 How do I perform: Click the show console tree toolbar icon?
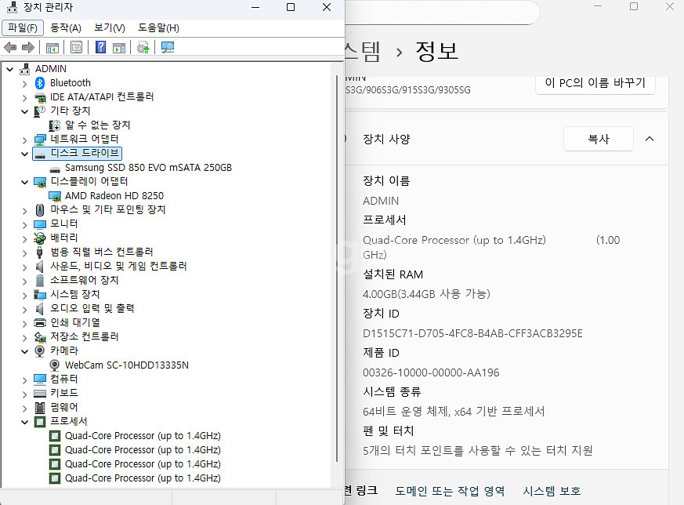point(52,47)
